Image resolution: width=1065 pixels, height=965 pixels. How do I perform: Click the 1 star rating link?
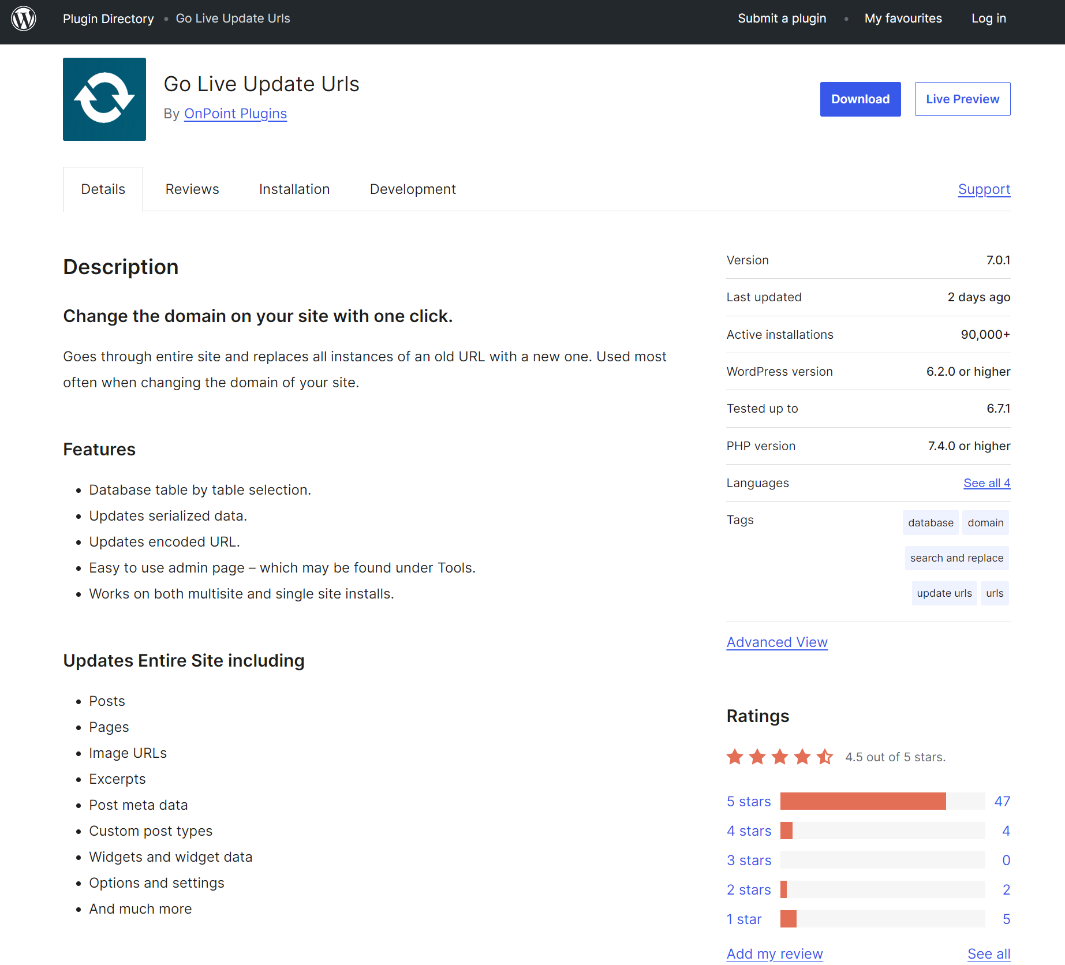coord(744,919)
